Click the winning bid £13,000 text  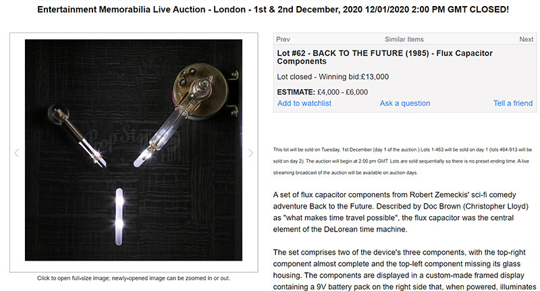(x=333, y=77)
